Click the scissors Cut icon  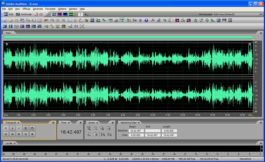[75, 20]
